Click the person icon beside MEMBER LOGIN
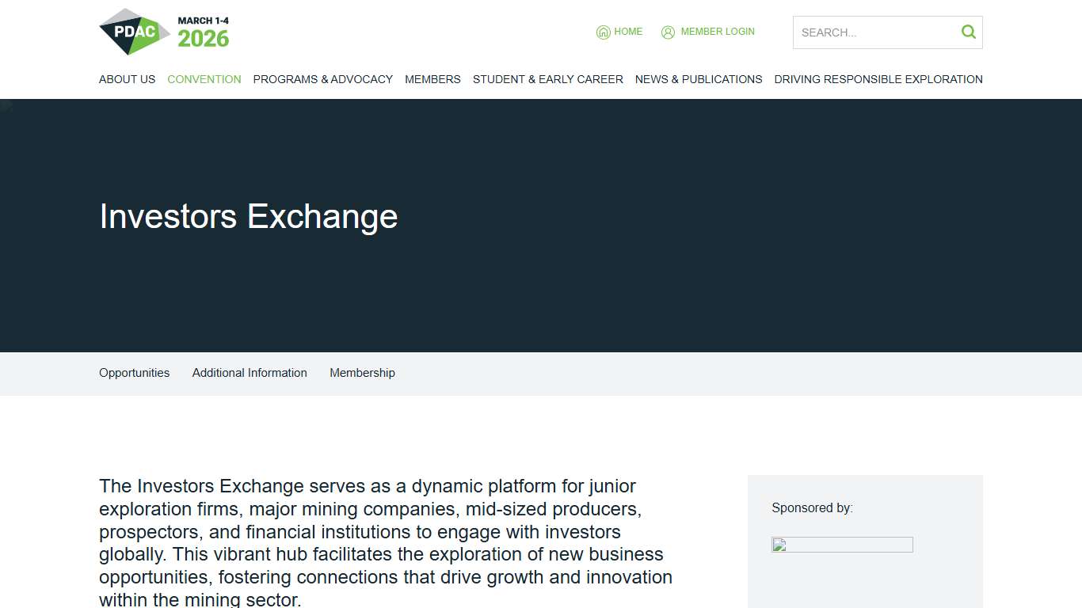 668,32
